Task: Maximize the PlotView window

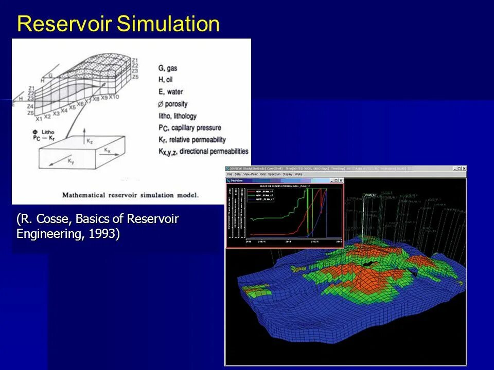Action: pyautogui.click(x=336, y=180)
